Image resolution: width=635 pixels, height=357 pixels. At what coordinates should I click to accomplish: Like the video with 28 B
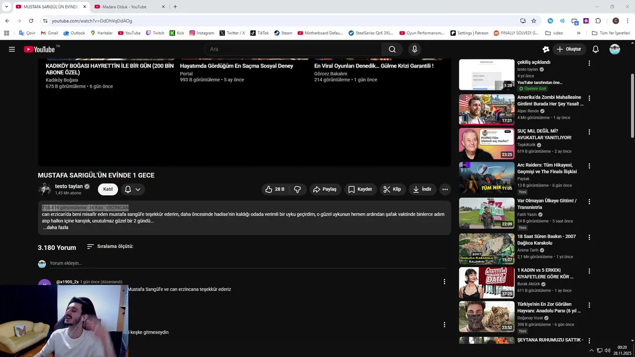[x=275, y=189]
